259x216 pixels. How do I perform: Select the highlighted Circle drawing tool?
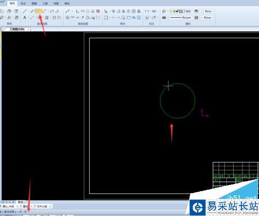coord(37,11)
